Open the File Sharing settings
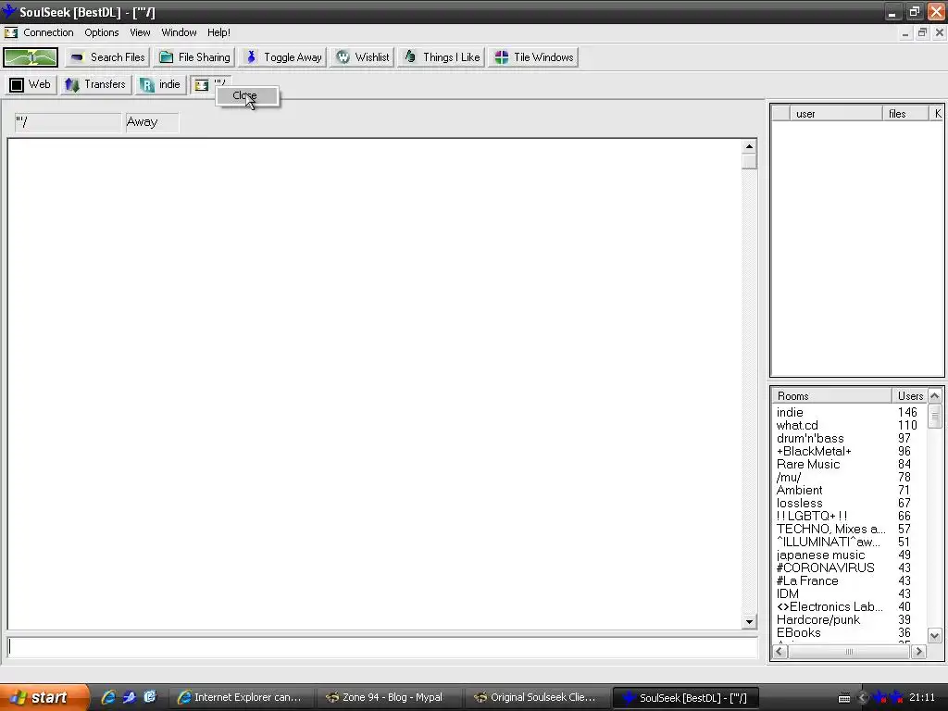The width and height of the screenshot is (948, 711). tap(194, 57)
